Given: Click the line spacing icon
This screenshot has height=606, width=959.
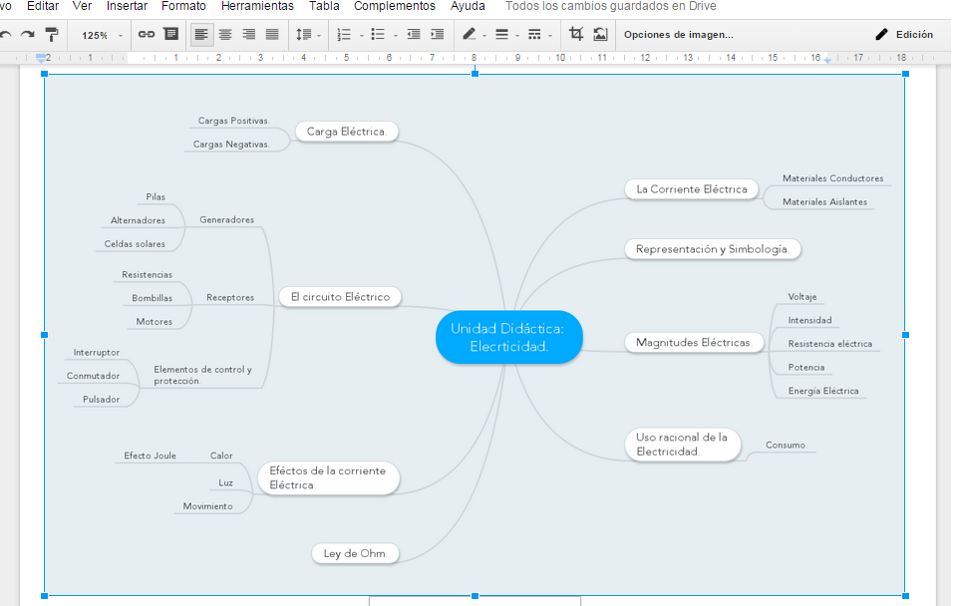Looking at the screenshot, I should (307, 34).
